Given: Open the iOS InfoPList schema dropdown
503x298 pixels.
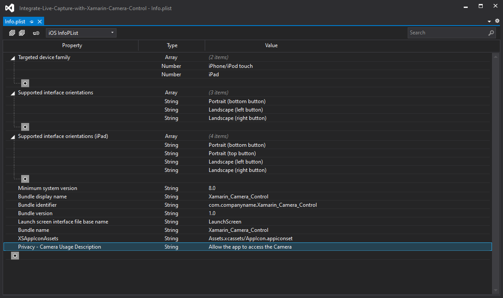Looking at the screenshot, I should pos(81,33).
